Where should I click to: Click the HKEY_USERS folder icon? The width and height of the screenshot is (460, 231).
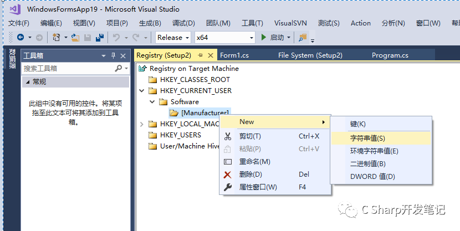pos(152,135)
